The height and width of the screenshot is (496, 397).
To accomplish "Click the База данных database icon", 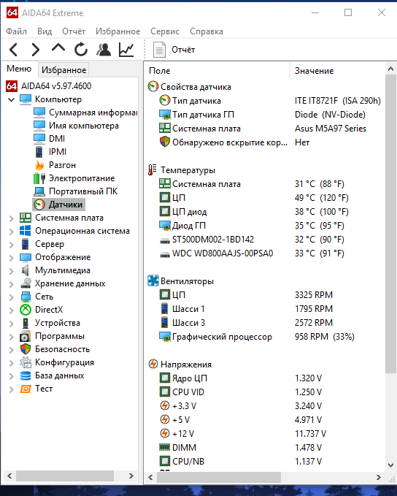I will coord(26,375).
